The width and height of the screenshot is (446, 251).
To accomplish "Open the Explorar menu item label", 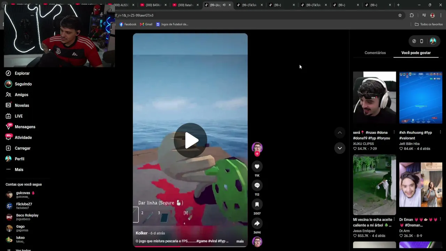I will [22, 73].
